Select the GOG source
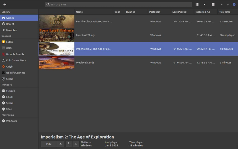Viewport: 238px width, 149px height. 19,48
